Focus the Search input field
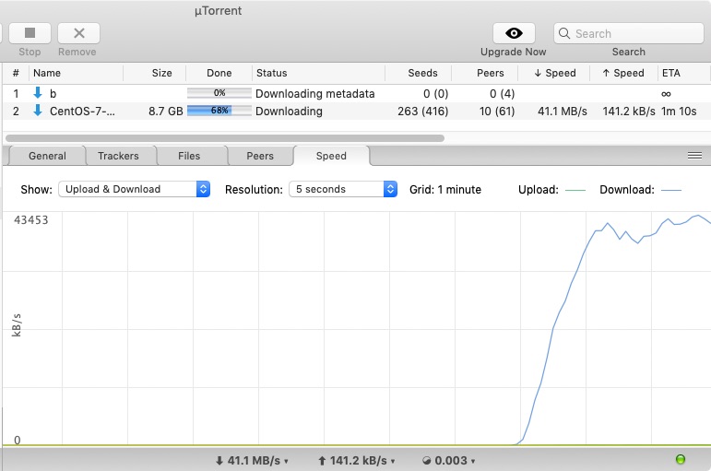The image size is (711, 471). tap(629, 33)
